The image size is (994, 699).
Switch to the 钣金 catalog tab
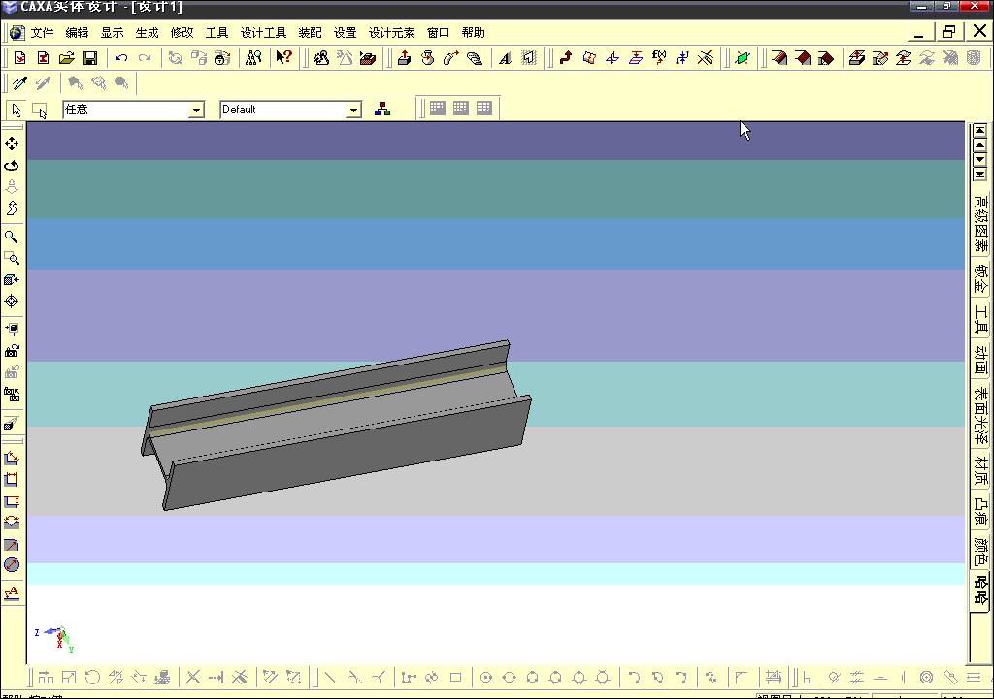(x=980, y=278)
